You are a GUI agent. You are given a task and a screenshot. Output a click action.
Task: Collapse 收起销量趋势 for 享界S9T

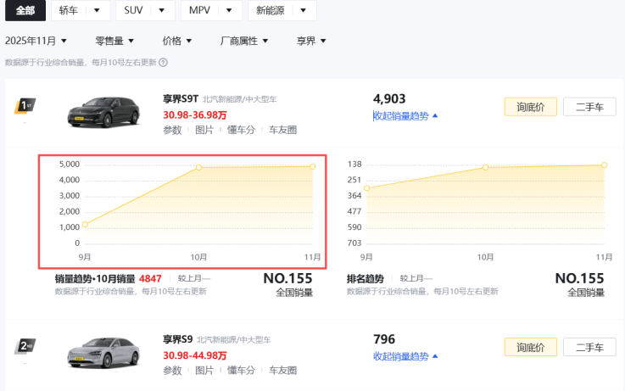[405, 116]
